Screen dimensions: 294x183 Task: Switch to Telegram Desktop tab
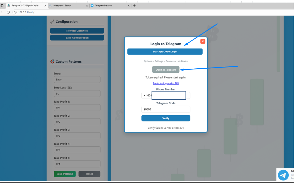pyautogui.click(x=104, y=6)
